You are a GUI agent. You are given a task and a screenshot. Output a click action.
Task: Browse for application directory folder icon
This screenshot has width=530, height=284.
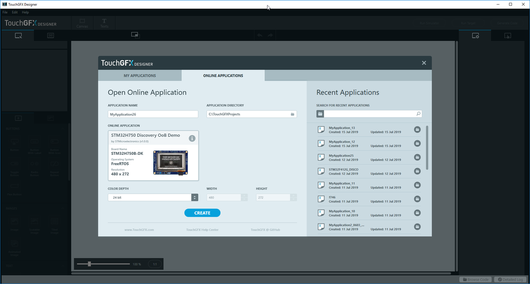[x=293, y=114]
